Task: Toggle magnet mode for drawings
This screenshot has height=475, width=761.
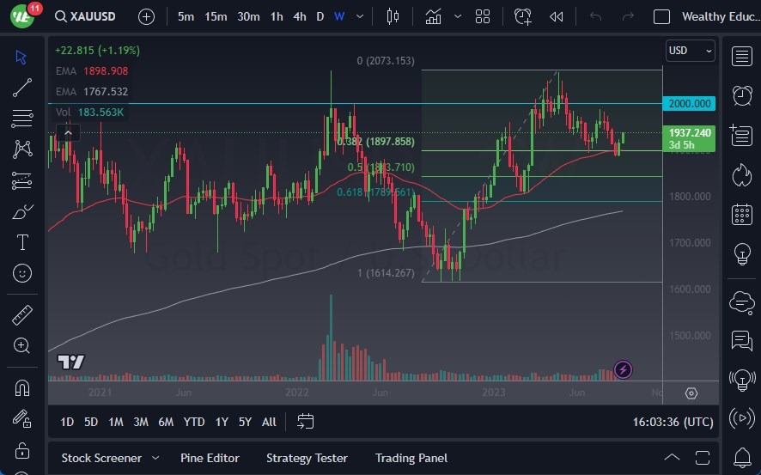Action: tap(21, 388)
